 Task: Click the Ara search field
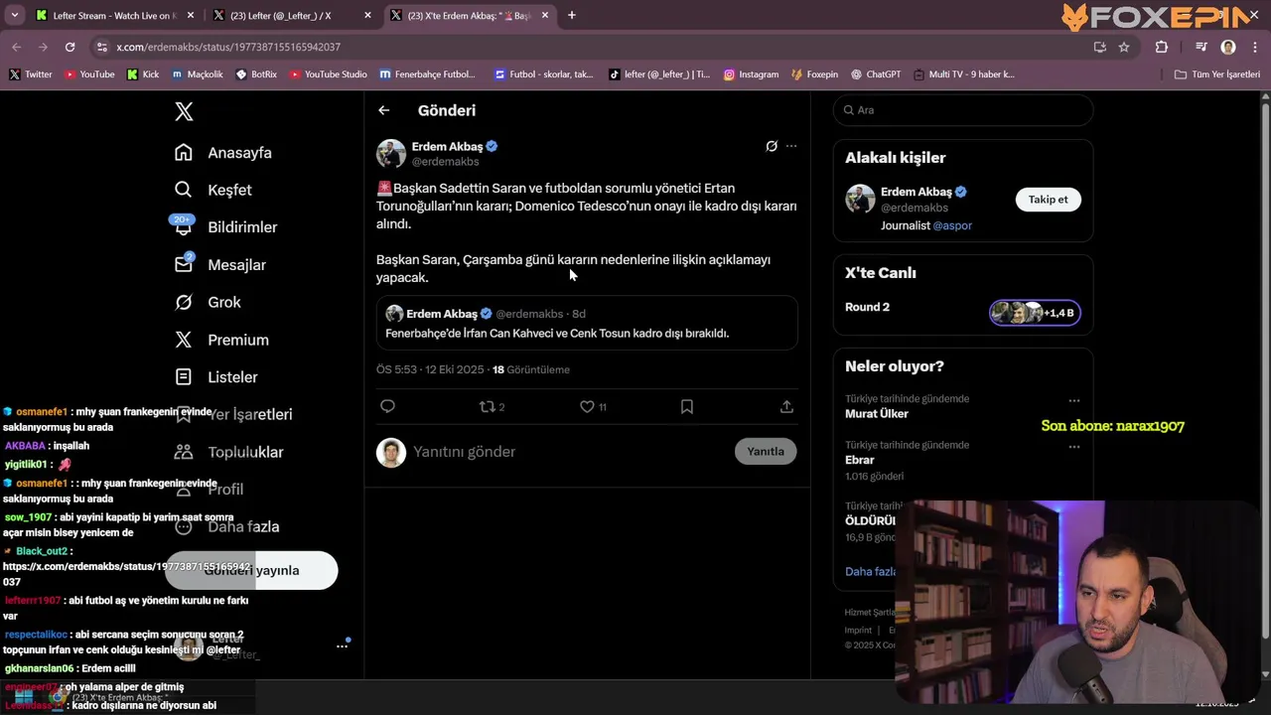tap(963, 110)
